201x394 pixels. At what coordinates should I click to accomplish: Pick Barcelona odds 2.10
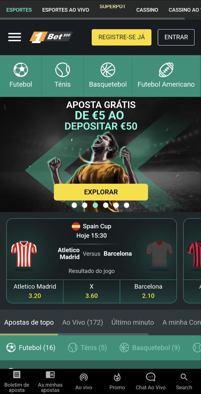(148, 291)
